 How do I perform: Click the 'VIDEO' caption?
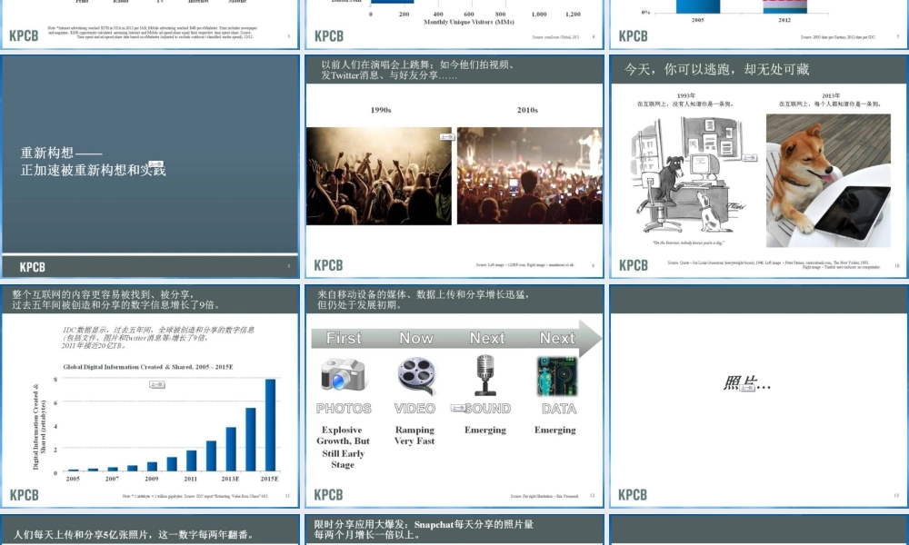[415, 409]
